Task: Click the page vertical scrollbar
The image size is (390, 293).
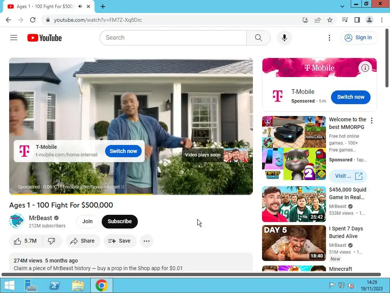Action: 387,58
